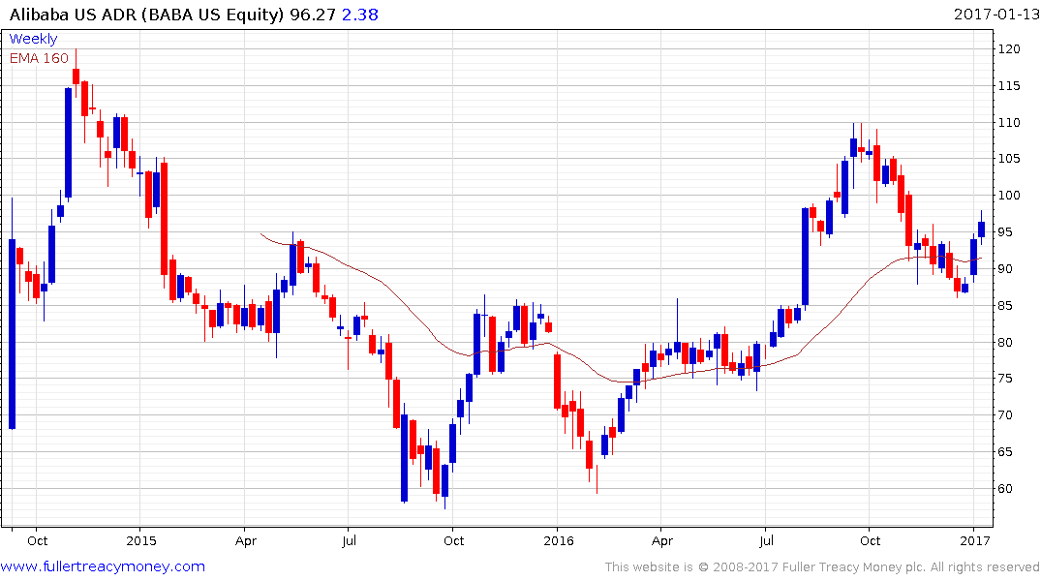Click the 90 price axis label
Image resolution: width=1041 pixels, height=581 pixels.
pos(1005,268)
